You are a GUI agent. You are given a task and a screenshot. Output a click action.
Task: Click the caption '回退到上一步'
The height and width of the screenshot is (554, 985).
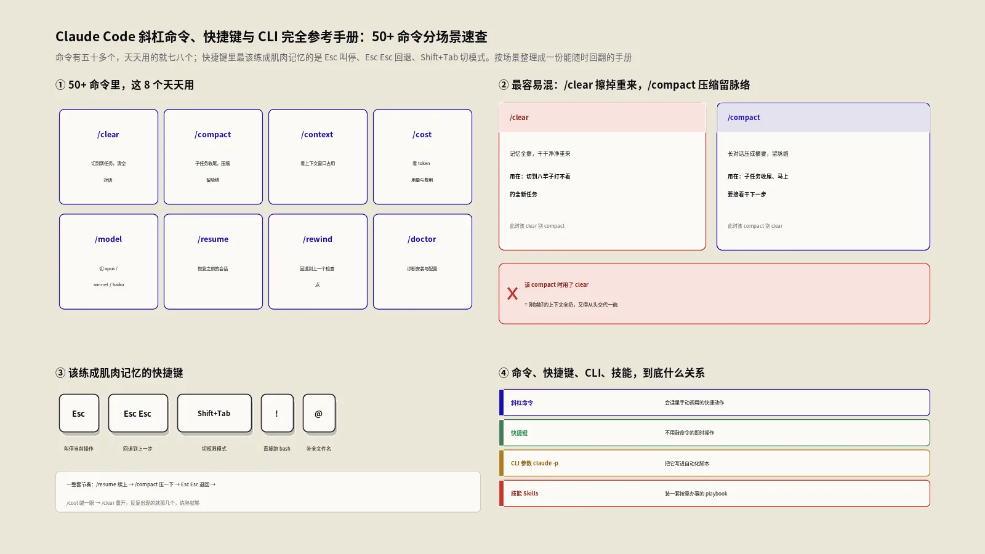138,449
